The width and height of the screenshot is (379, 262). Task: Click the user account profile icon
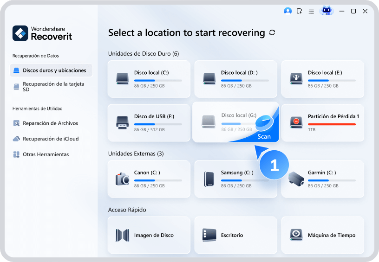288,11
